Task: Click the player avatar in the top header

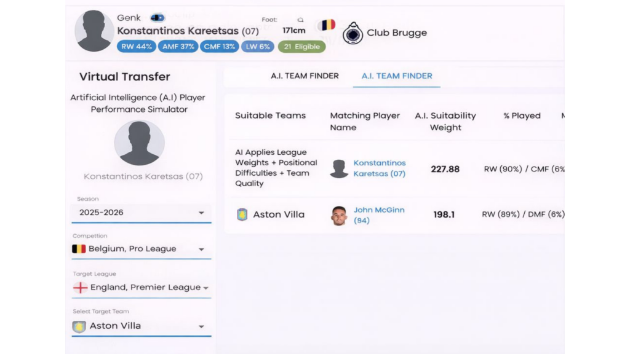Action: click(94, 31)
